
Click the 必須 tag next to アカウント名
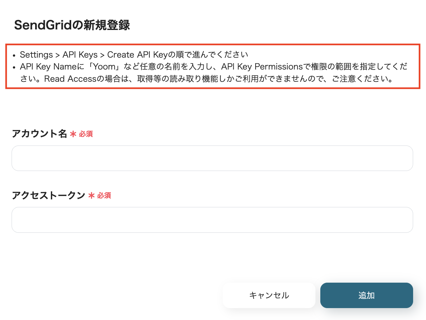tap(86, 134)
